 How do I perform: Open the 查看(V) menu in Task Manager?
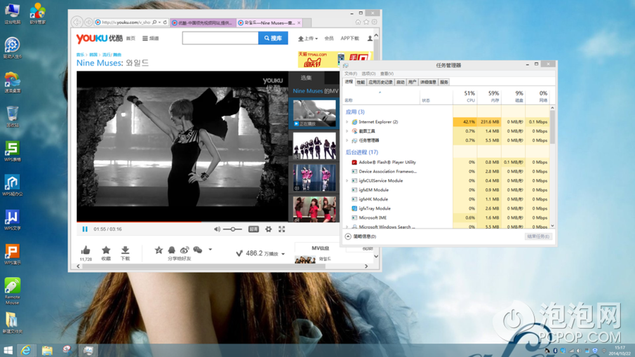(387, 74)
